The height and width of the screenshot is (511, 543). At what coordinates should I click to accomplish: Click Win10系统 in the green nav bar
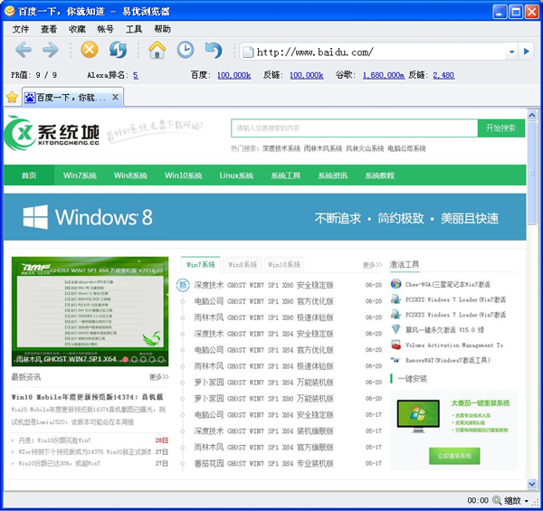point(184,175)
